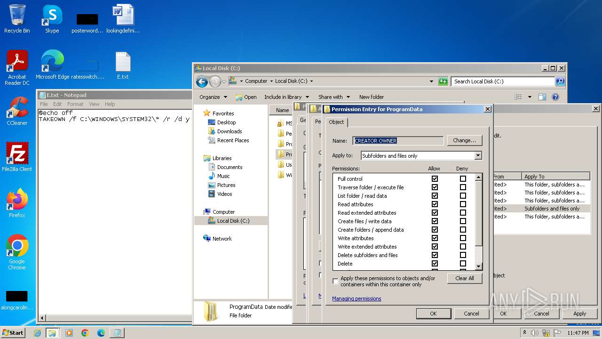Expand the view options dropdown arrow

[x=530, y=97]
